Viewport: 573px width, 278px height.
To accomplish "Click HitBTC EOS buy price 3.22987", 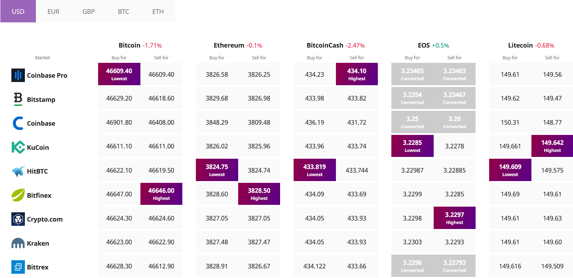I will [412, 170].
